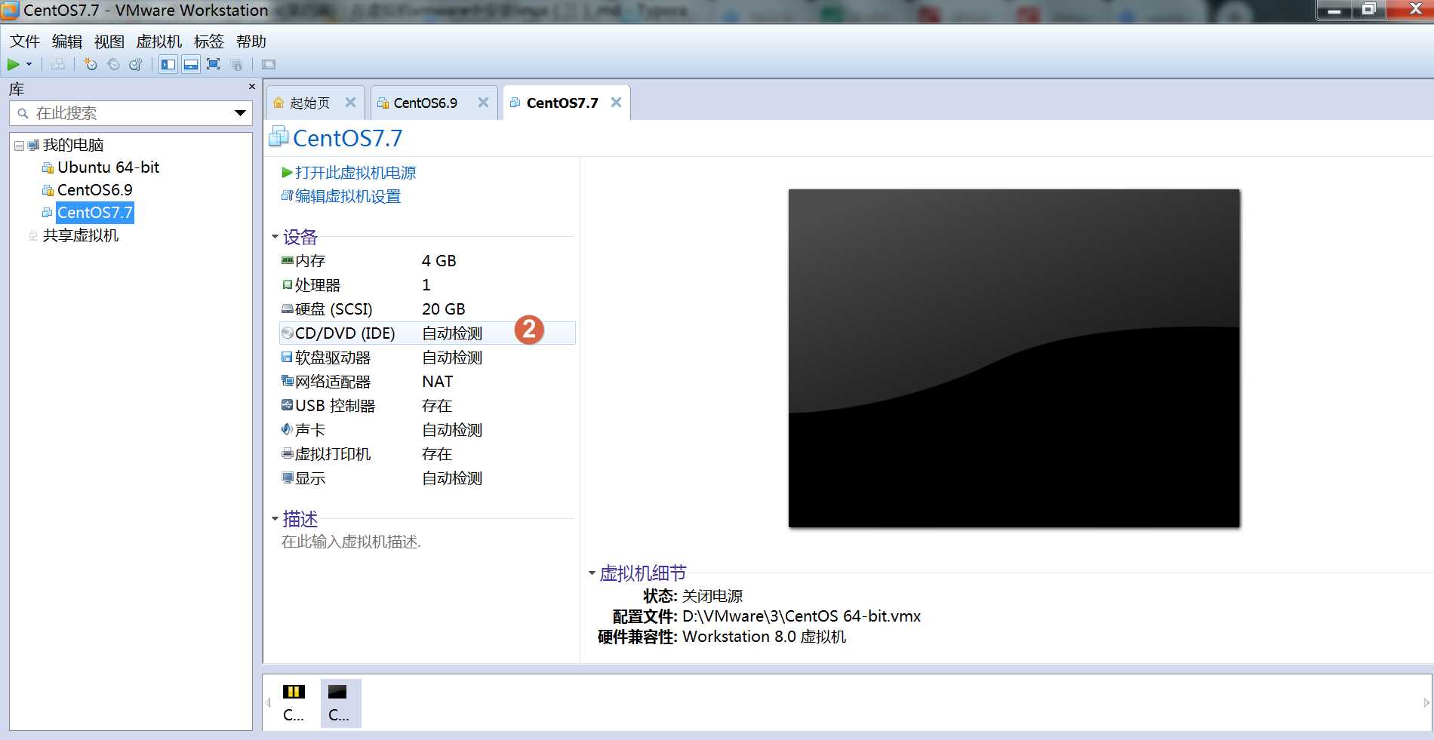
Task: Select the 显示 device row
Action: 426,478
